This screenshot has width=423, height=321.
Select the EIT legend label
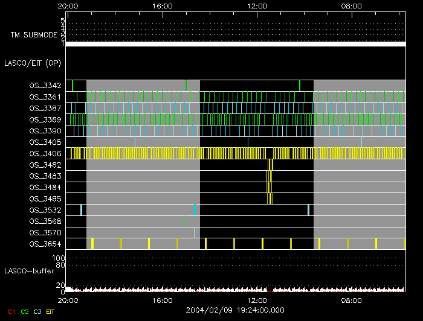[x=51, y=311]
